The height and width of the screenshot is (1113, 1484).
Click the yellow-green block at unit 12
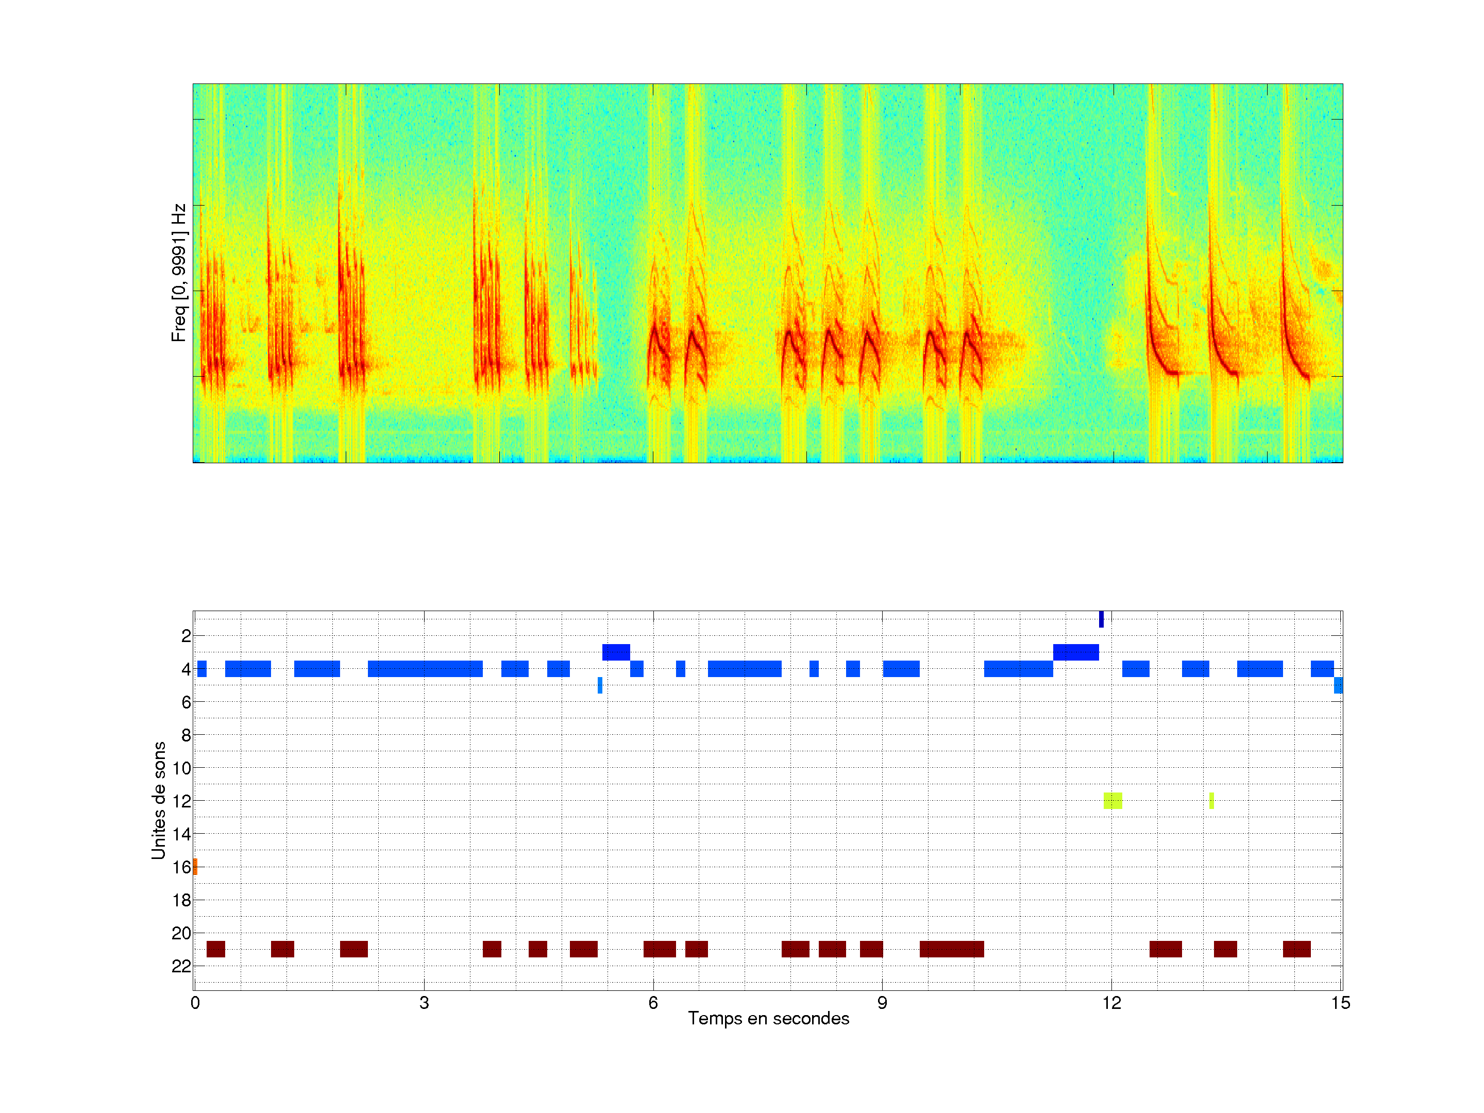[1112, 800]
